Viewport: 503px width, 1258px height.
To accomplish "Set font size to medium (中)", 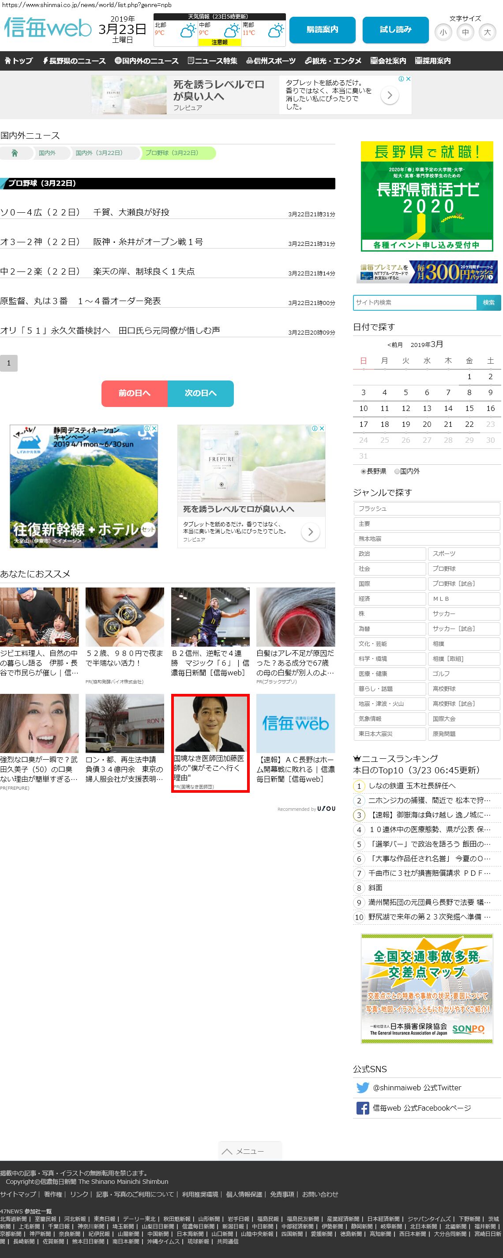I will coord(465,33).
